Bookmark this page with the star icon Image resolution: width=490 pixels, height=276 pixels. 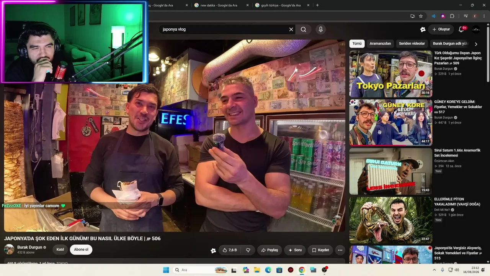421,16
